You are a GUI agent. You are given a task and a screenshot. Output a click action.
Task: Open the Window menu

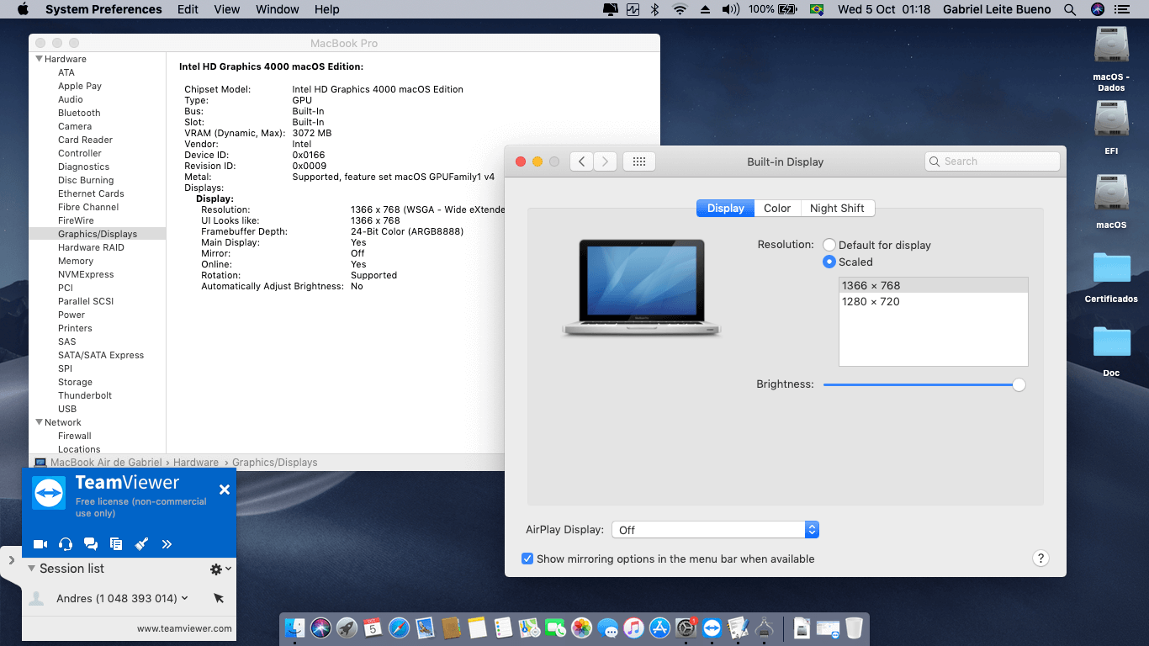(277, 9)
